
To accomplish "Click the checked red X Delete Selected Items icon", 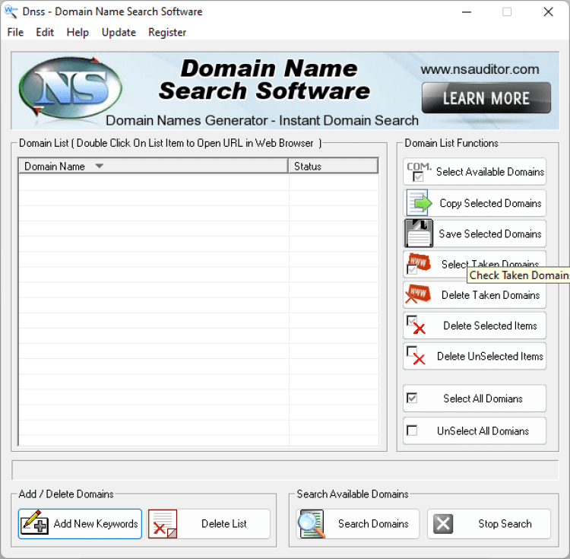I will coord(416,326).
